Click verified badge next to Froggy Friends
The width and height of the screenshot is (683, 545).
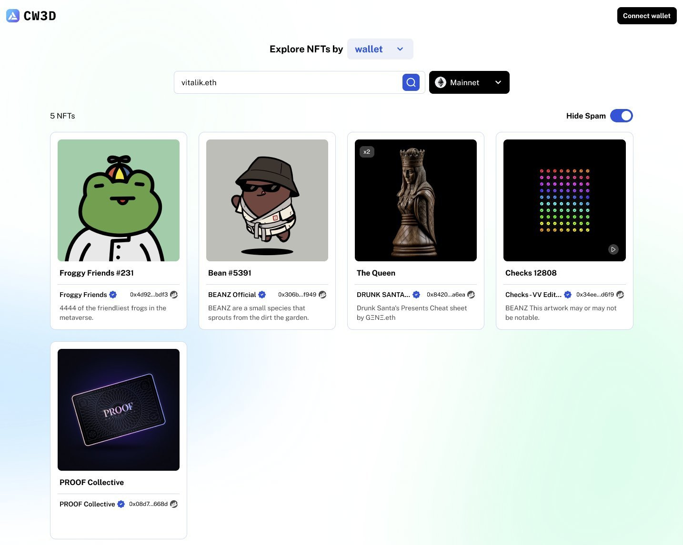click(113, 295)
